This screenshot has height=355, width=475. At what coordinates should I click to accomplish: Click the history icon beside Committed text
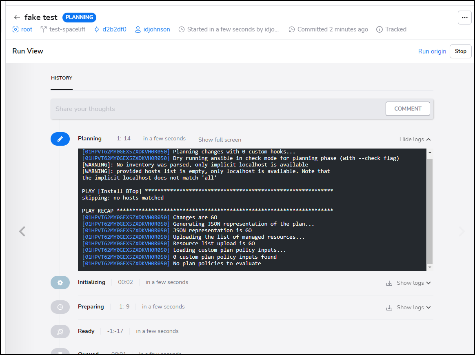tap(291, 29)
